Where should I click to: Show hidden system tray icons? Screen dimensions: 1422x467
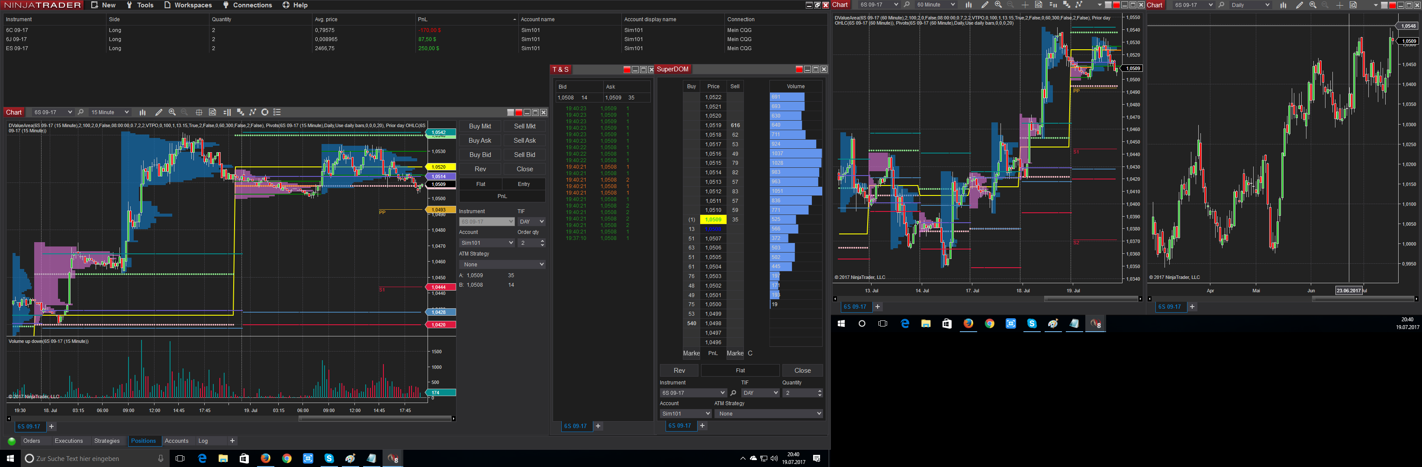coord(743,458)
